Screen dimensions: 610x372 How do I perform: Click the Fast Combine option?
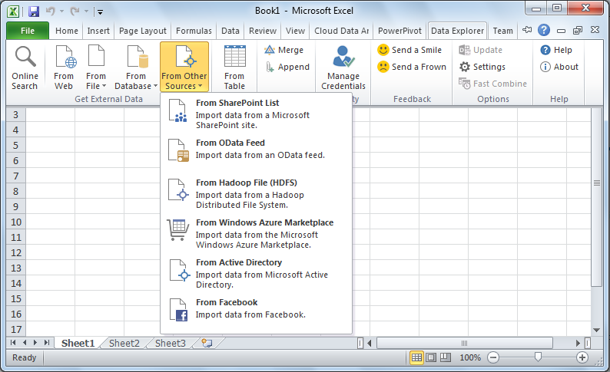(x=492, y=84)
